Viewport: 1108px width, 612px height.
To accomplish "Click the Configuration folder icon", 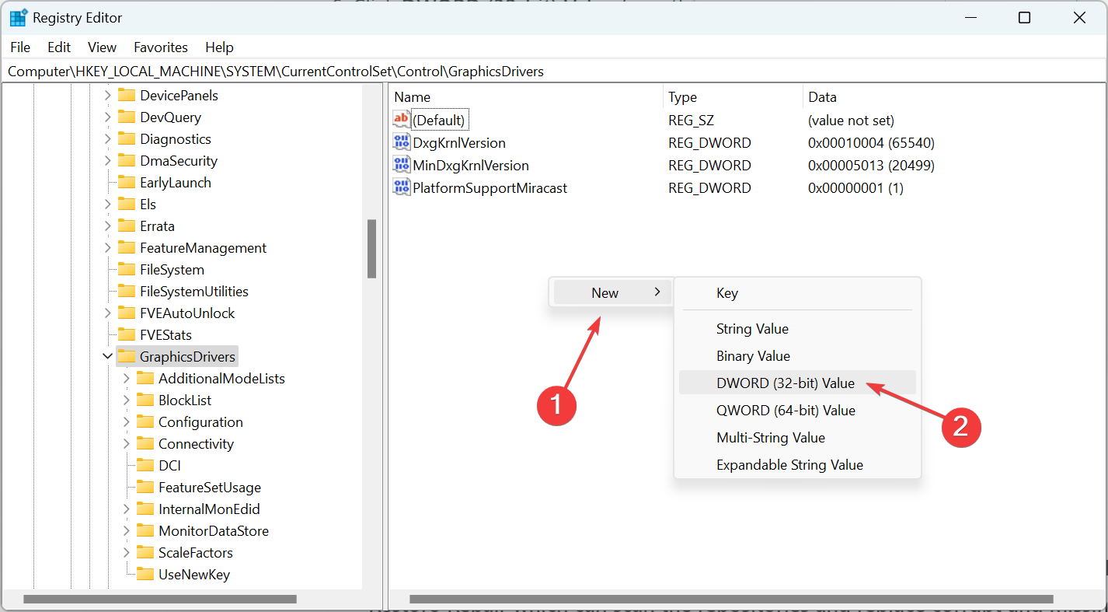I will click(145, 421).
